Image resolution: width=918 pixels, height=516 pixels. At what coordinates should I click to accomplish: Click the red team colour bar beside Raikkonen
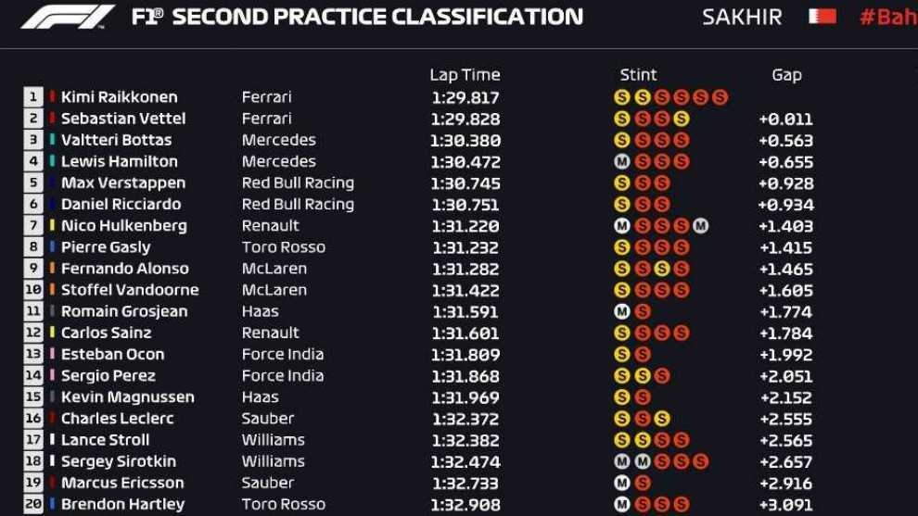pos(53,96)
